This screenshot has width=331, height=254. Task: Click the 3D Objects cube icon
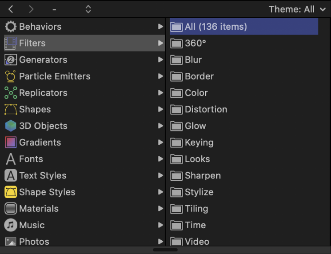(11, 126)
